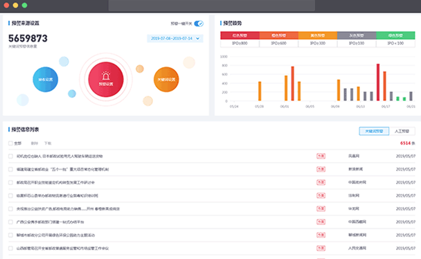Switch to the 人工预警 tab
The image size is (421, 259).
pyautogui.click(x=402, y=132)
